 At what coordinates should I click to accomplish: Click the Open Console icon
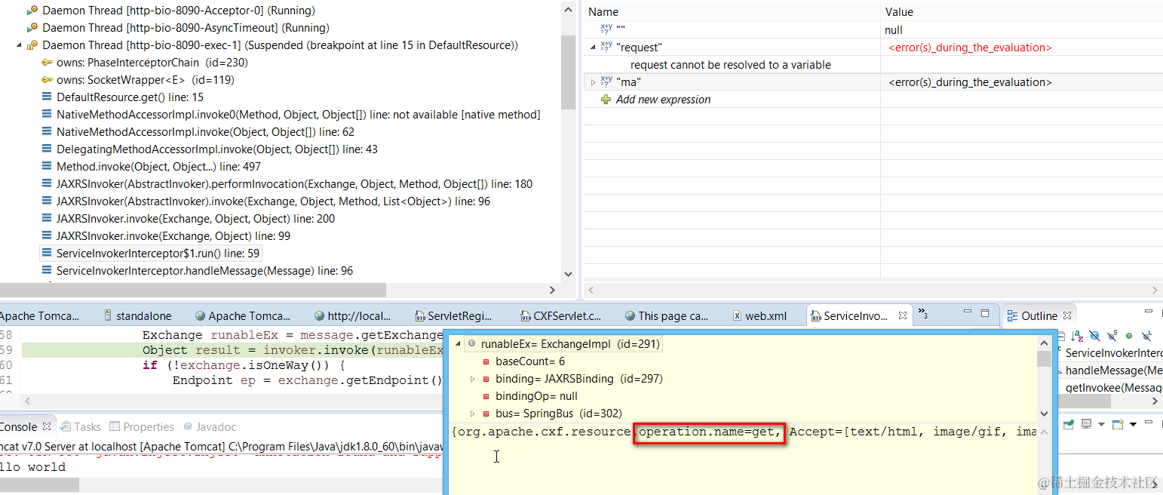(x=1118, y=426)
